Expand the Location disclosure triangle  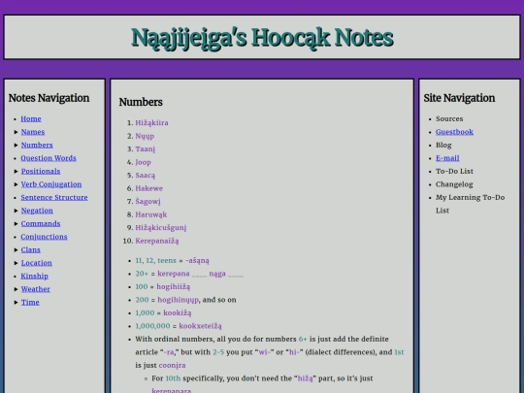16,263
